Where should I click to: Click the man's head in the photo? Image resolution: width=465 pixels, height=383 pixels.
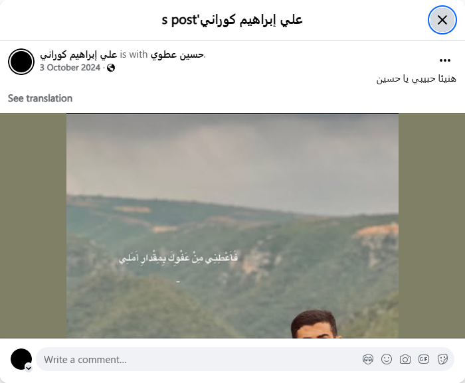pos(316,324)
